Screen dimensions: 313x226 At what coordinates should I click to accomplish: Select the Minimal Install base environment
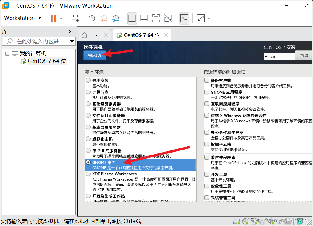[88, 80]
